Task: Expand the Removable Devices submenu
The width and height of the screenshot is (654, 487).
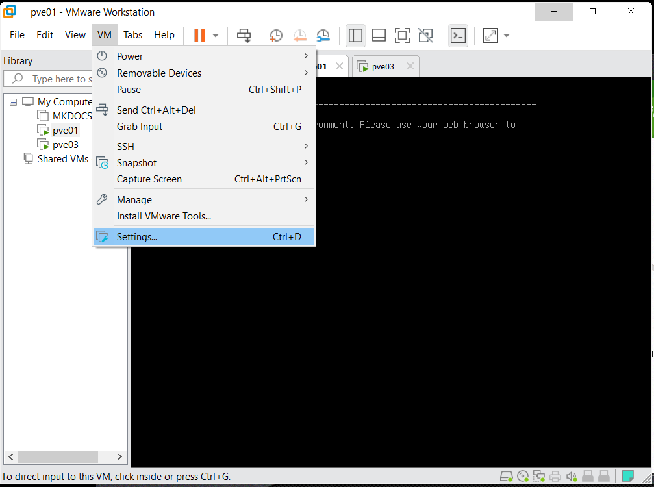Action: click(204, 73)
